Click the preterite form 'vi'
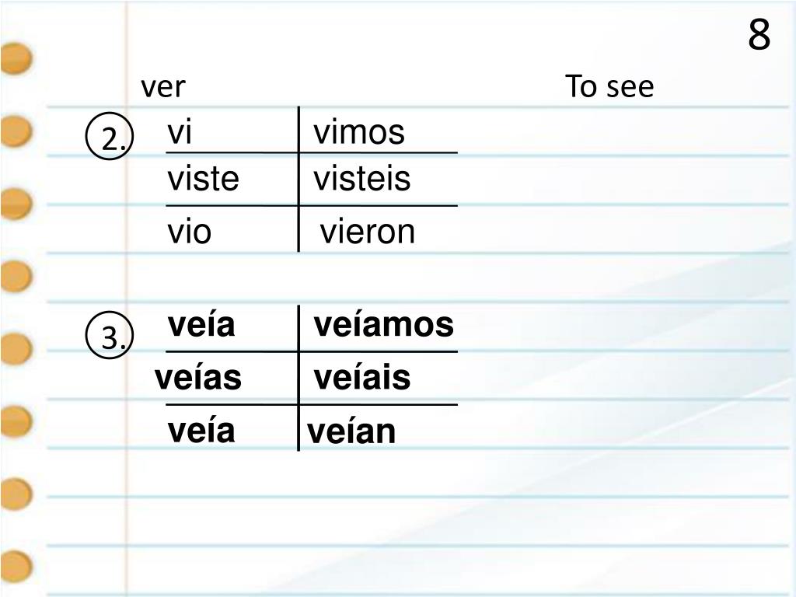The width and height of the screenshot is (796, 597). (x=180, y=131)
